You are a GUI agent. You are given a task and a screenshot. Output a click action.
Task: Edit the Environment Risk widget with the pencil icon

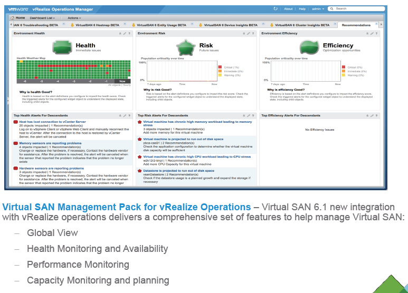coord(249,34)
